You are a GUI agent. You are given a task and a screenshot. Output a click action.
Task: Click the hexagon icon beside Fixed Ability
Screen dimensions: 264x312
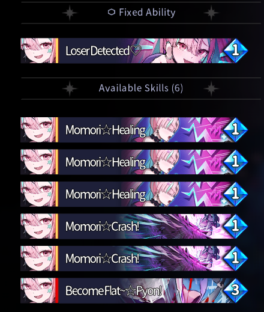coord(112,12)
